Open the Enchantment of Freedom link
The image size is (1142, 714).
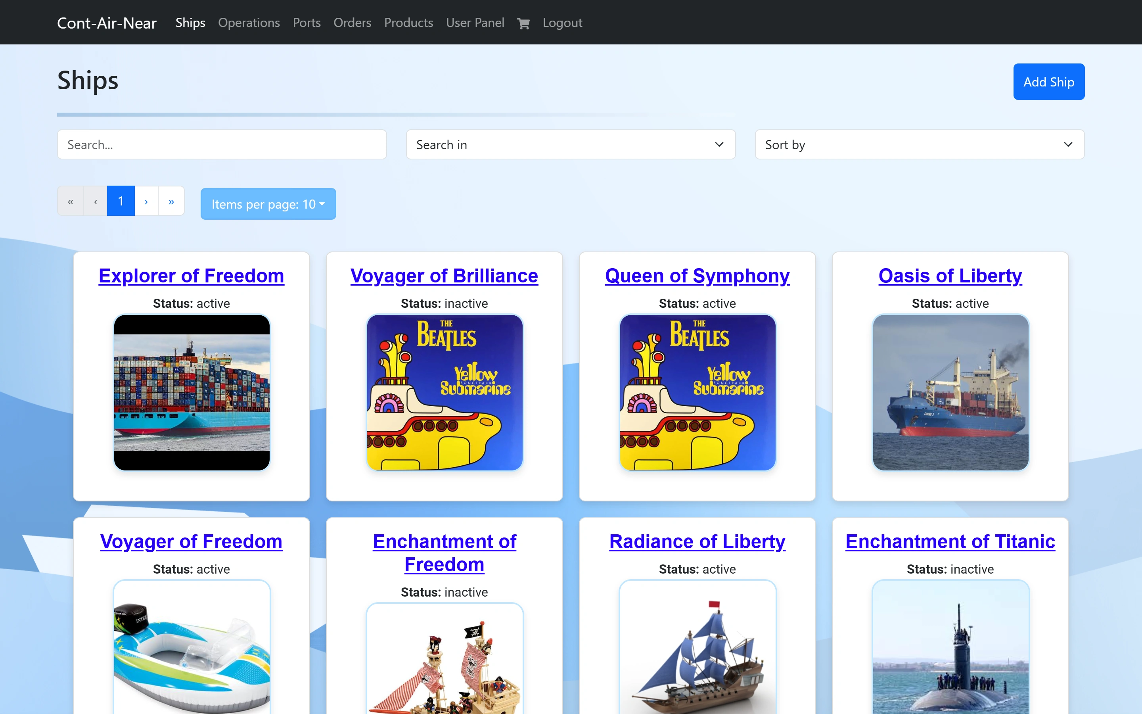tap(444, 553)
